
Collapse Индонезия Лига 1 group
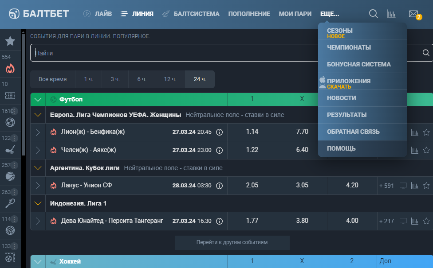pyautogui.click(x=38, y=203)
